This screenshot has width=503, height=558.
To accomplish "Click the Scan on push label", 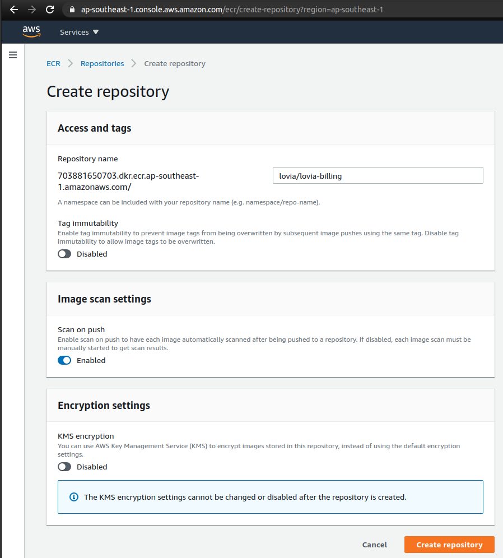I will click(81, 329).
